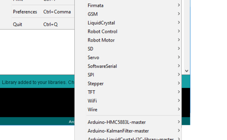Expand the submenu arrow beside Servo
Image resolution: width=227 pixels, height=140 pixels.
pos(179,57)
